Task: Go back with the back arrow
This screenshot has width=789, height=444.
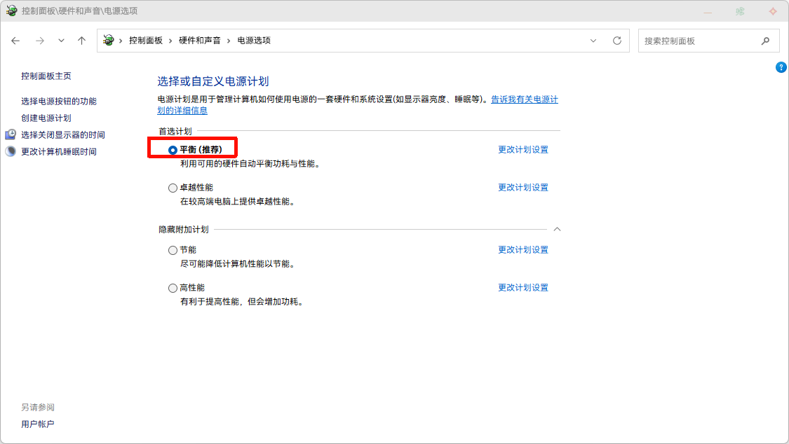Action: (x=15, y=41)
